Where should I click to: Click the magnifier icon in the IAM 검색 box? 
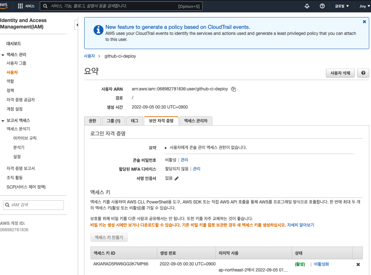tap(7, 205)
